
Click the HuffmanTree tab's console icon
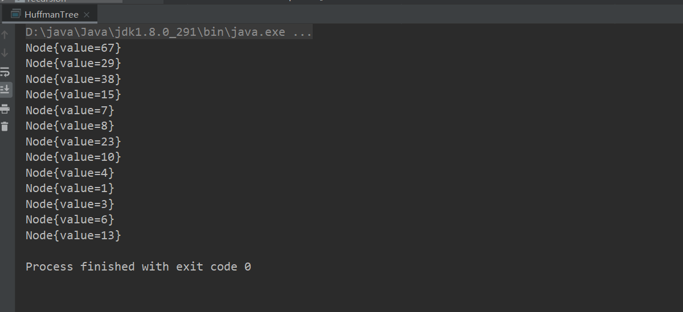pos(16,14)
